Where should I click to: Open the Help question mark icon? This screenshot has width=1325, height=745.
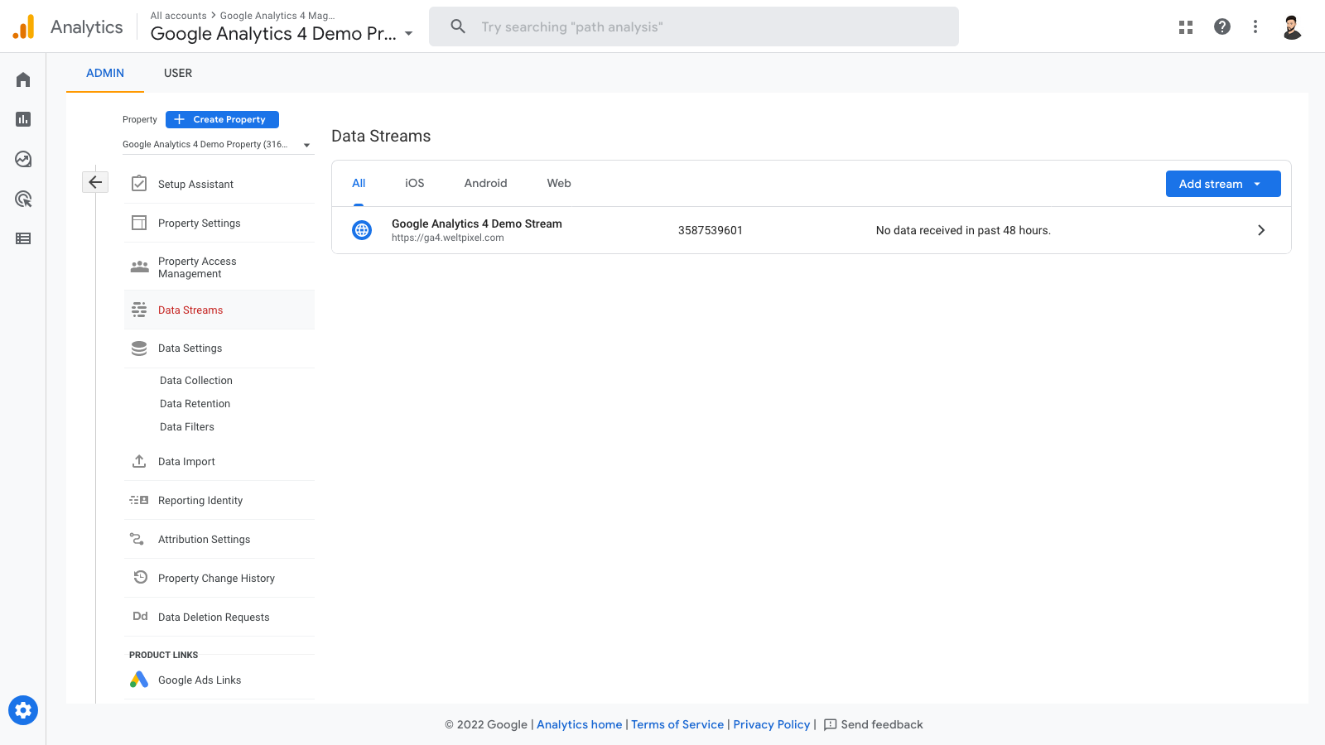tap(1222, 26)
